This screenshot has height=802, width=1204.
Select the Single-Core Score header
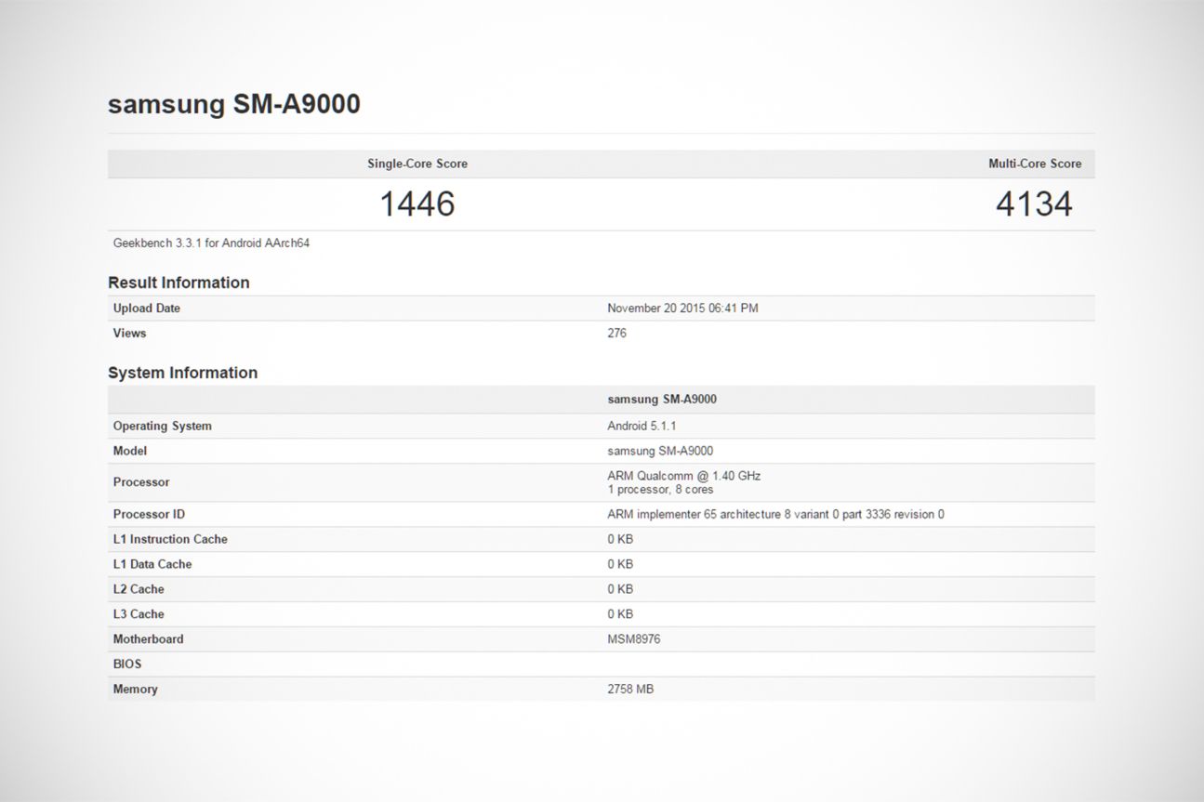pos(417,164)
